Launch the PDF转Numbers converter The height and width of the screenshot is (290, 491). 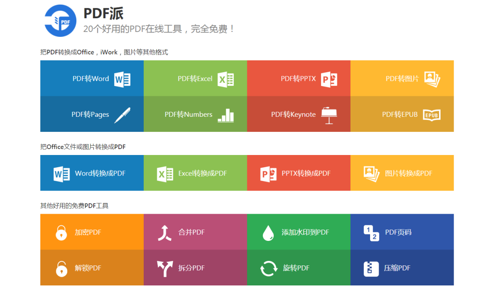click(x=195, y=114)
